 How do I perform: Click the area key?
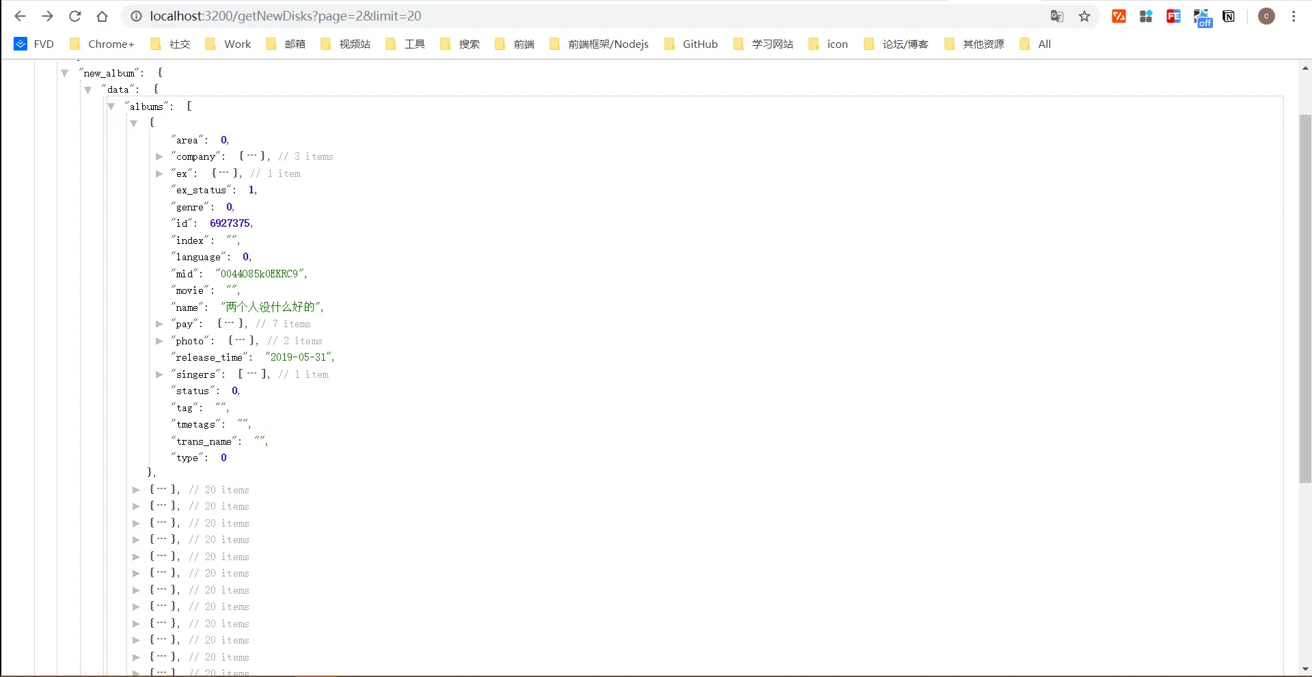pyautogui.click(x=187, y=140)
